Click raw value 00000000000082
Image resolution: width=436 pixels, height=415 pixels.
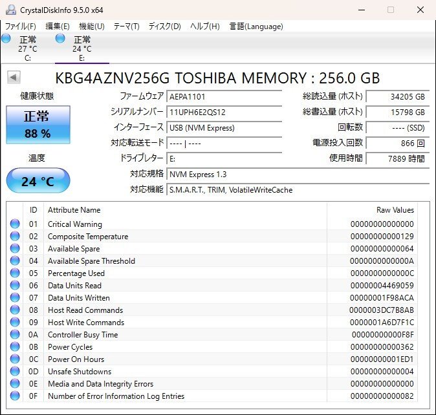(x=382, y=396)
